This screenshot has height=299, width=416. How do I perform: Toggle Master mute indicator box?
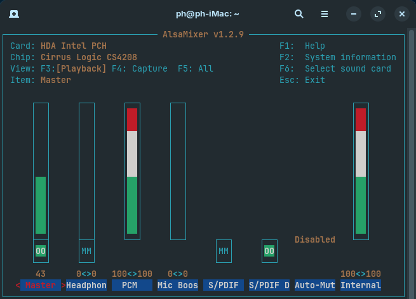tap(41, 251)
